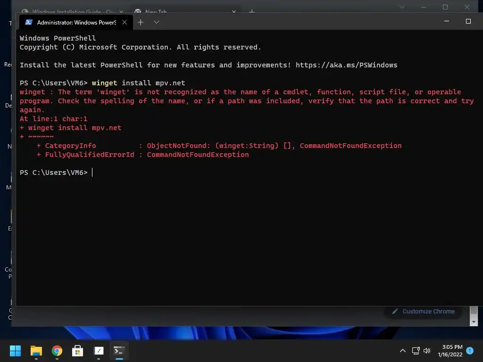Click the Copyright (C) Microsoft Corporation line
The image size is (483, 362).
pyautogui.click(x=141, y=47)
